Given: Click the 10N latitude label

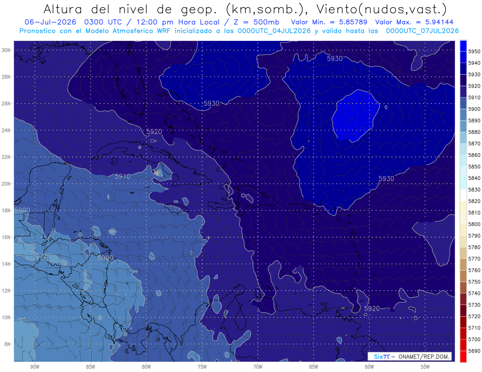Looking at the screenshot, I should (6, 317).
